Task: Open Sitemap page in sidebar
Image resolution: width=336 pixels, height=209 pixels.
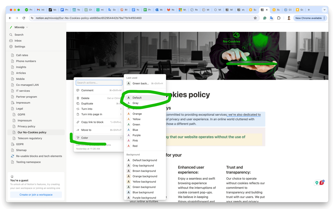Action: point(21,150)
